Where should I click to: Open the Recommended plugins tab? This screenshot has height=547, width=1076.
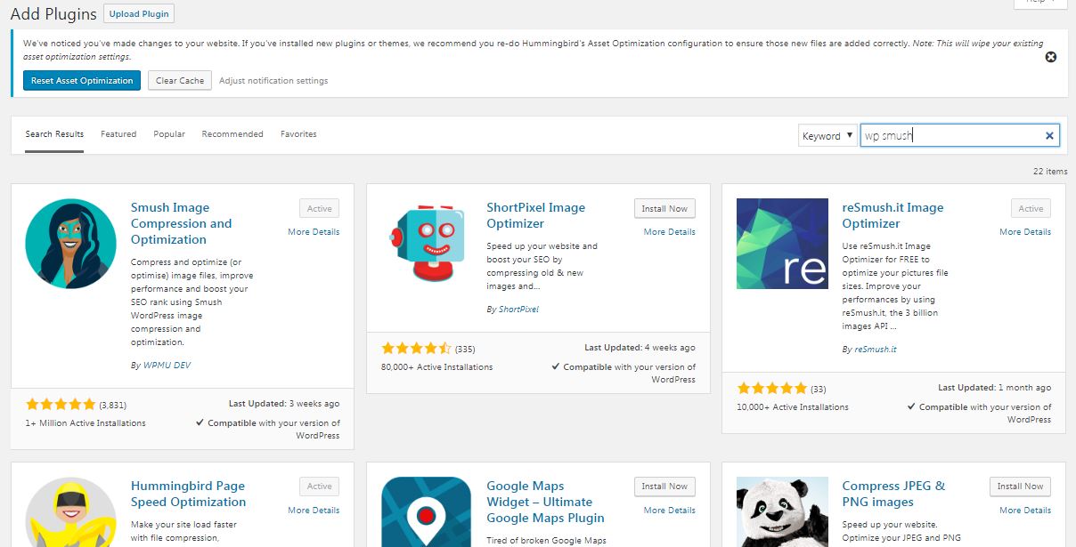[x=232, y=133]
